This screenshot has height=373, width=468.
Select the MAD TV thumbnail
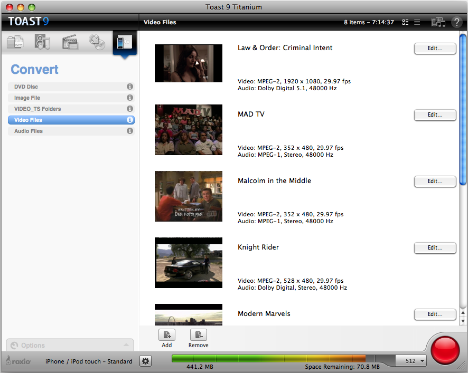189,130
